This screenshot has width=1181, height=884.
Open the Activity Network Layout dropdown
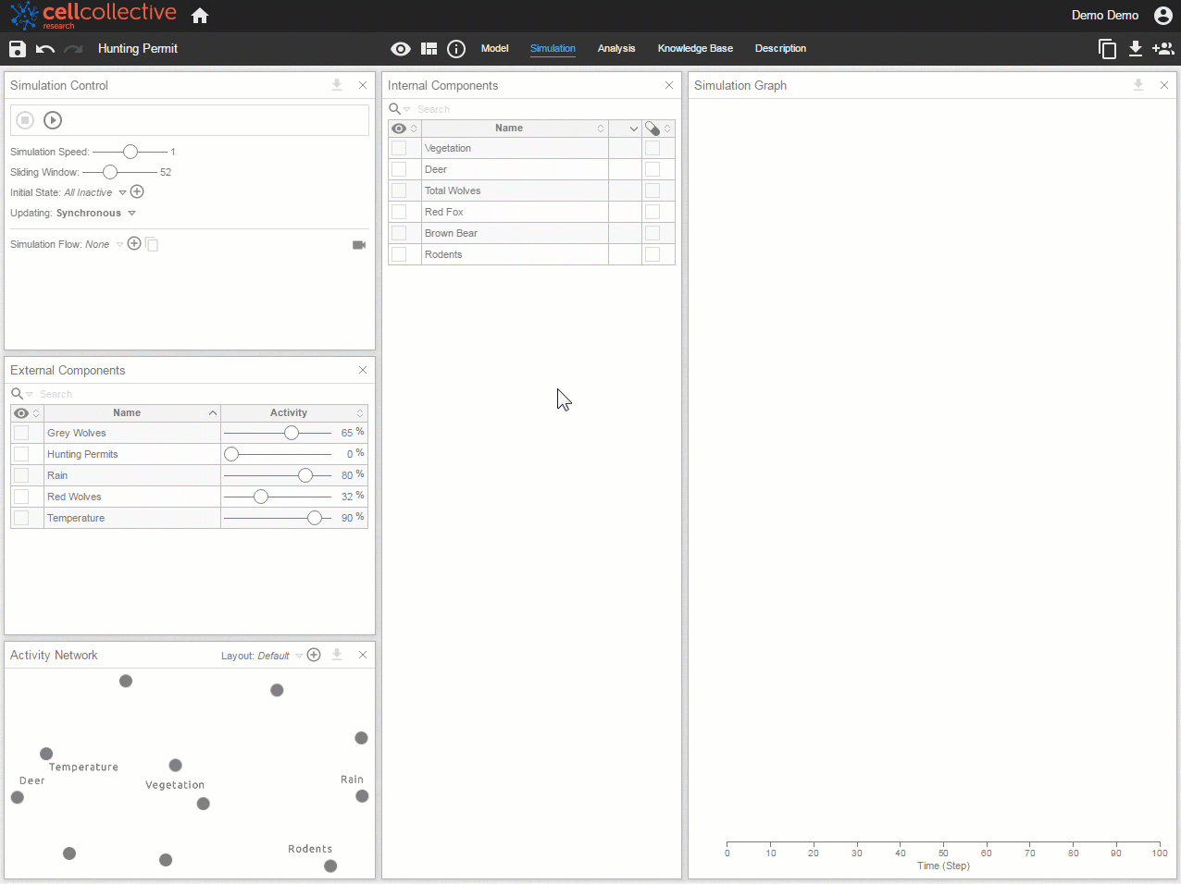(299, 656)
